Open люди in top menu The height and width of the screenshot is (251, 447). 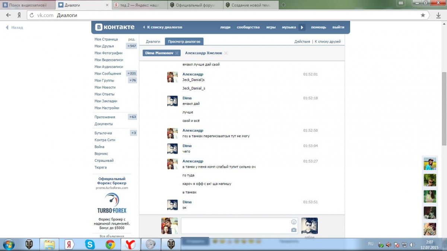225,27
